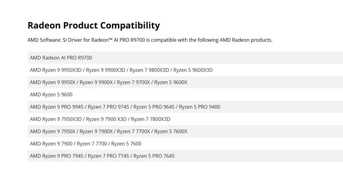Click the Ryzen 5 PRO 7645 text

pyautogui.click(x=154, y=156)
